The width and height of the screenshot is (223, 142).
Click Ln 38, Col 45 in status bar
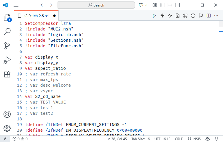coord(117,139)
